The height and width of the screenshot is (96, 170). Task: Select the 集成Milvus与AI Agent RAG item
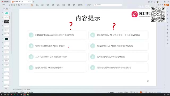118,46
